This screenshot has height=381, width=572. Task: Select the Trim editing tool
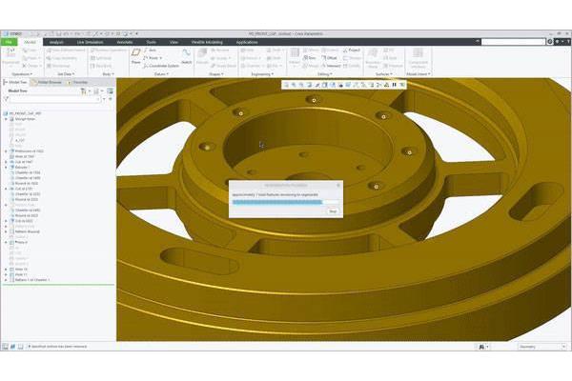pyautogui.click(x=310, y=58)
